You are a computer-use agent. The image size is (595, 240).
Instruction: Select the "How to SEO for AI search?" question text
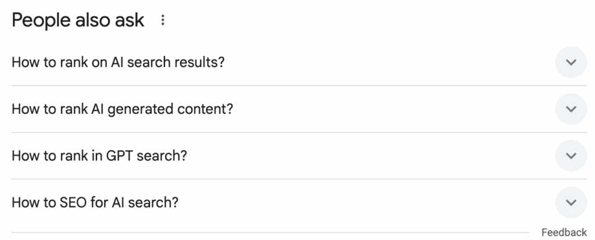click(x=95, y=203)
